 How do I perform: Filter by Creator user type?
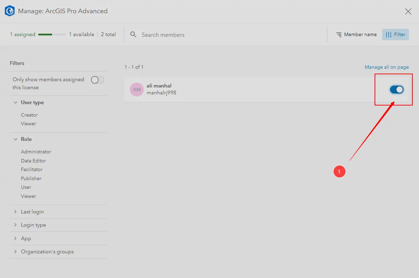29,115
